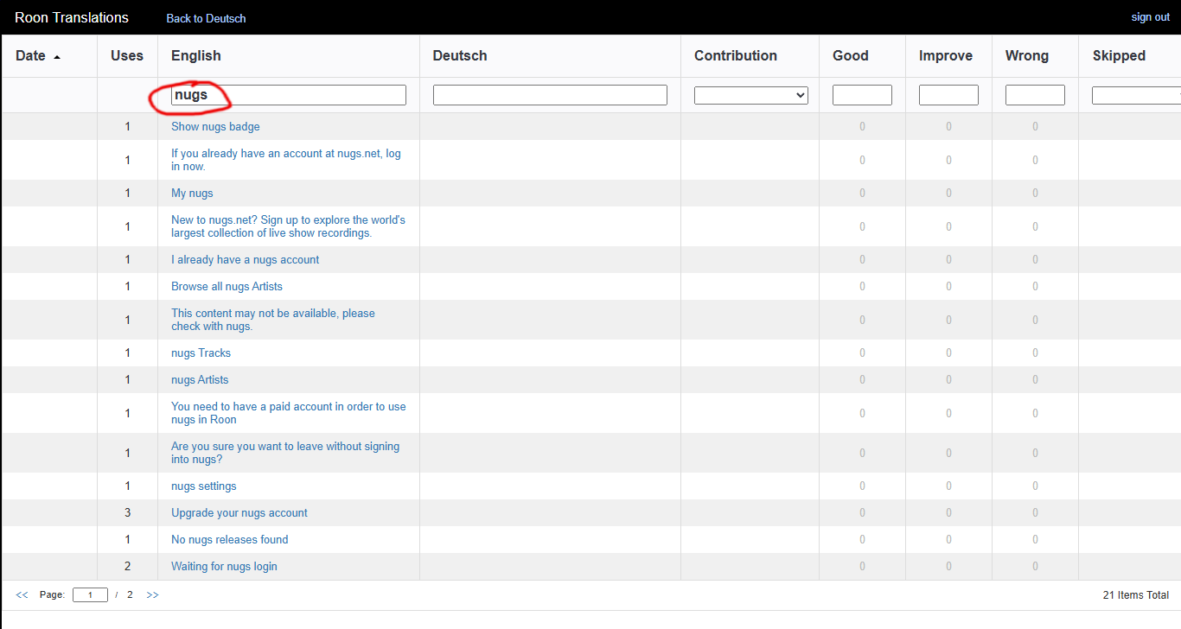This screenshot has width=1181, height=629.
Task: Sort by the Uses column header
Action: click(127, 56)
